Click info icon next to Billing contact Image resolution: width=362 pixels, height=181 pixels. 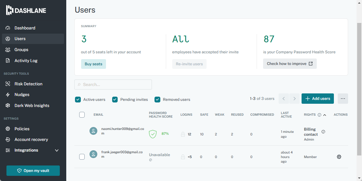click(323, 132)
